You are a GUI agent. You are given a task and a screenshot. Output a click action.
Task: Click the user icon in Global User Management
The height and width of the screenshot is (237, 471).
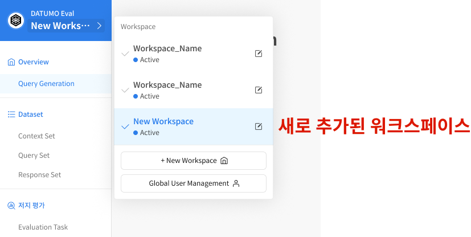coord(236,183)
